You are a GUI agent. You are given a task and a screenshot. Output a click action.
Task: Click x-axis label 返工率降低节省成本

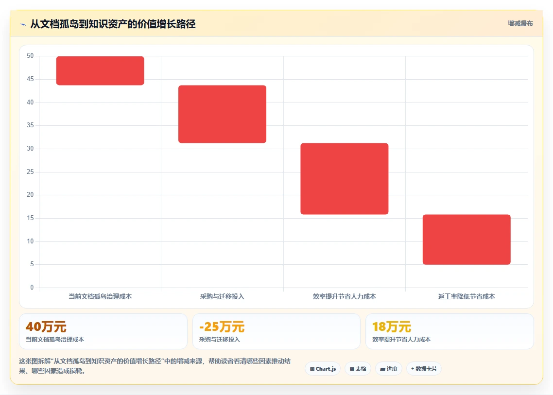pos(467,296)
